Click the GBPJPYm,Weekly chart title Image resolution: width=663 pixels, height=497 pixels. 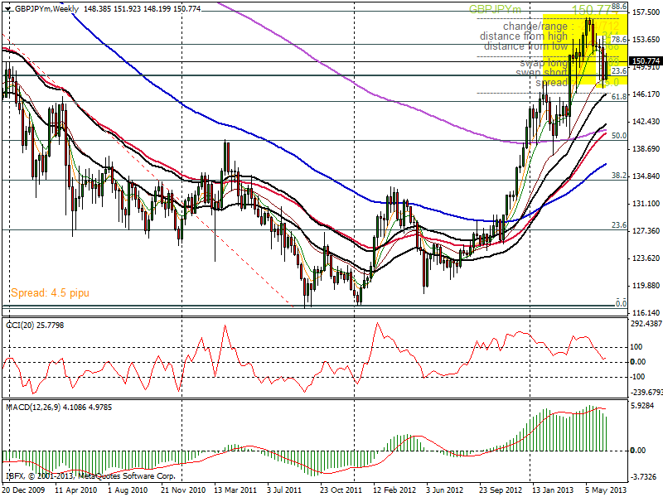[x=47, y=9]
